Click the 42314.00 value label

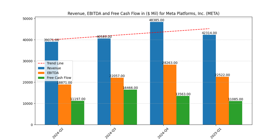coord(209,33)
